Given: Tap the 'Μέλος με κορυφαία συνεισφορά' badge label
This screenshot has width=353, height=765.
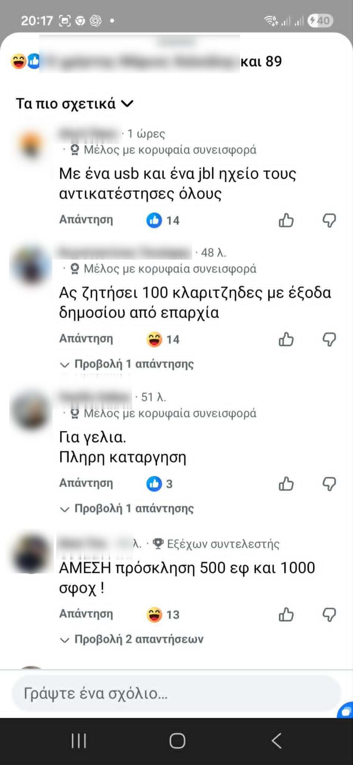Looking at the screenshot, I should pyautogui.click(x=163, y=149).
